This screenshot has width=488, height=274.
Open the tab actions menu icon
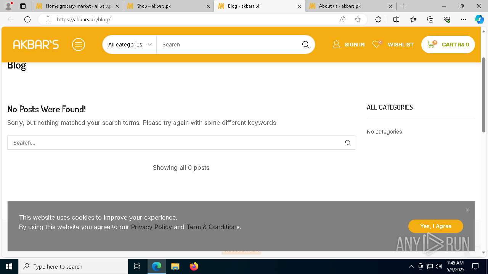click(x=23, y=6)
